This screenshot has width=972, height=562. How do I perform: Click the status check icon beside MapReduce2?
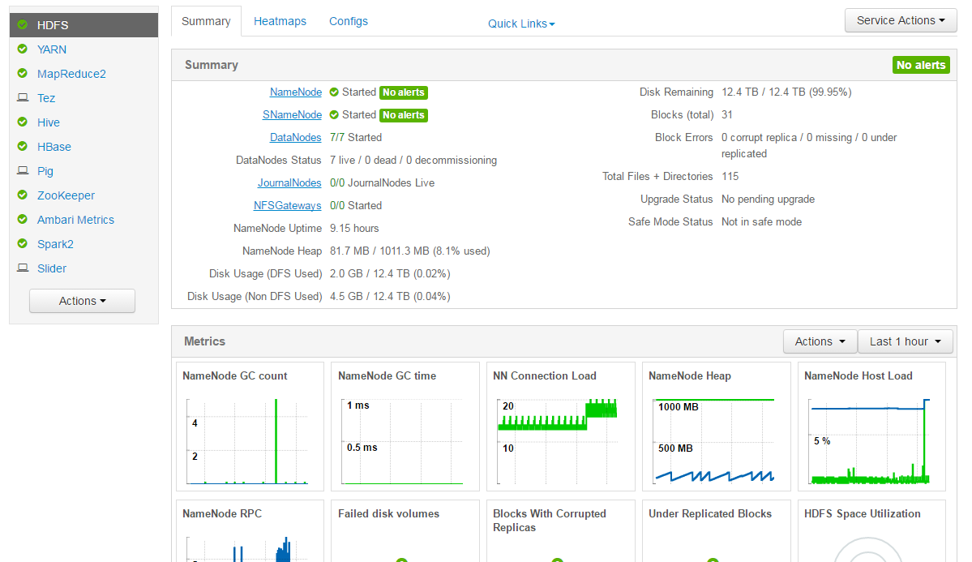[23, 73]
